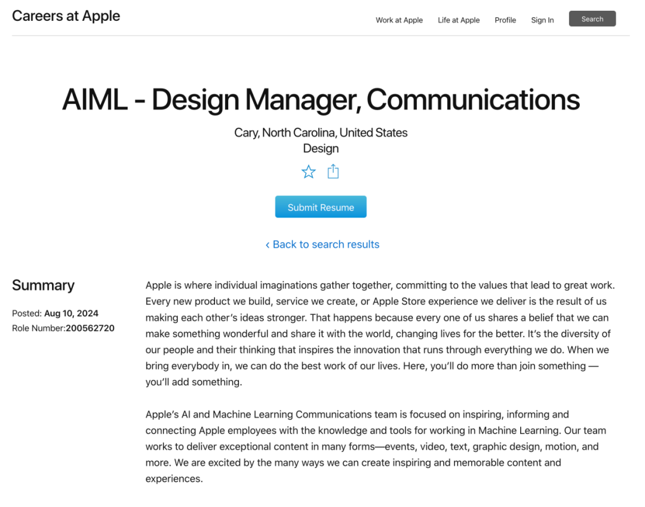The width and height of the screenshot is (645, 507).
Task: Go back to search results
Action: [322, 244]
